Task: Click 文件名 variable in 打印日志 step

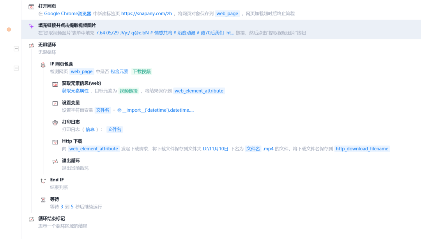Action: pyautogui.click(x=115, y=130)
